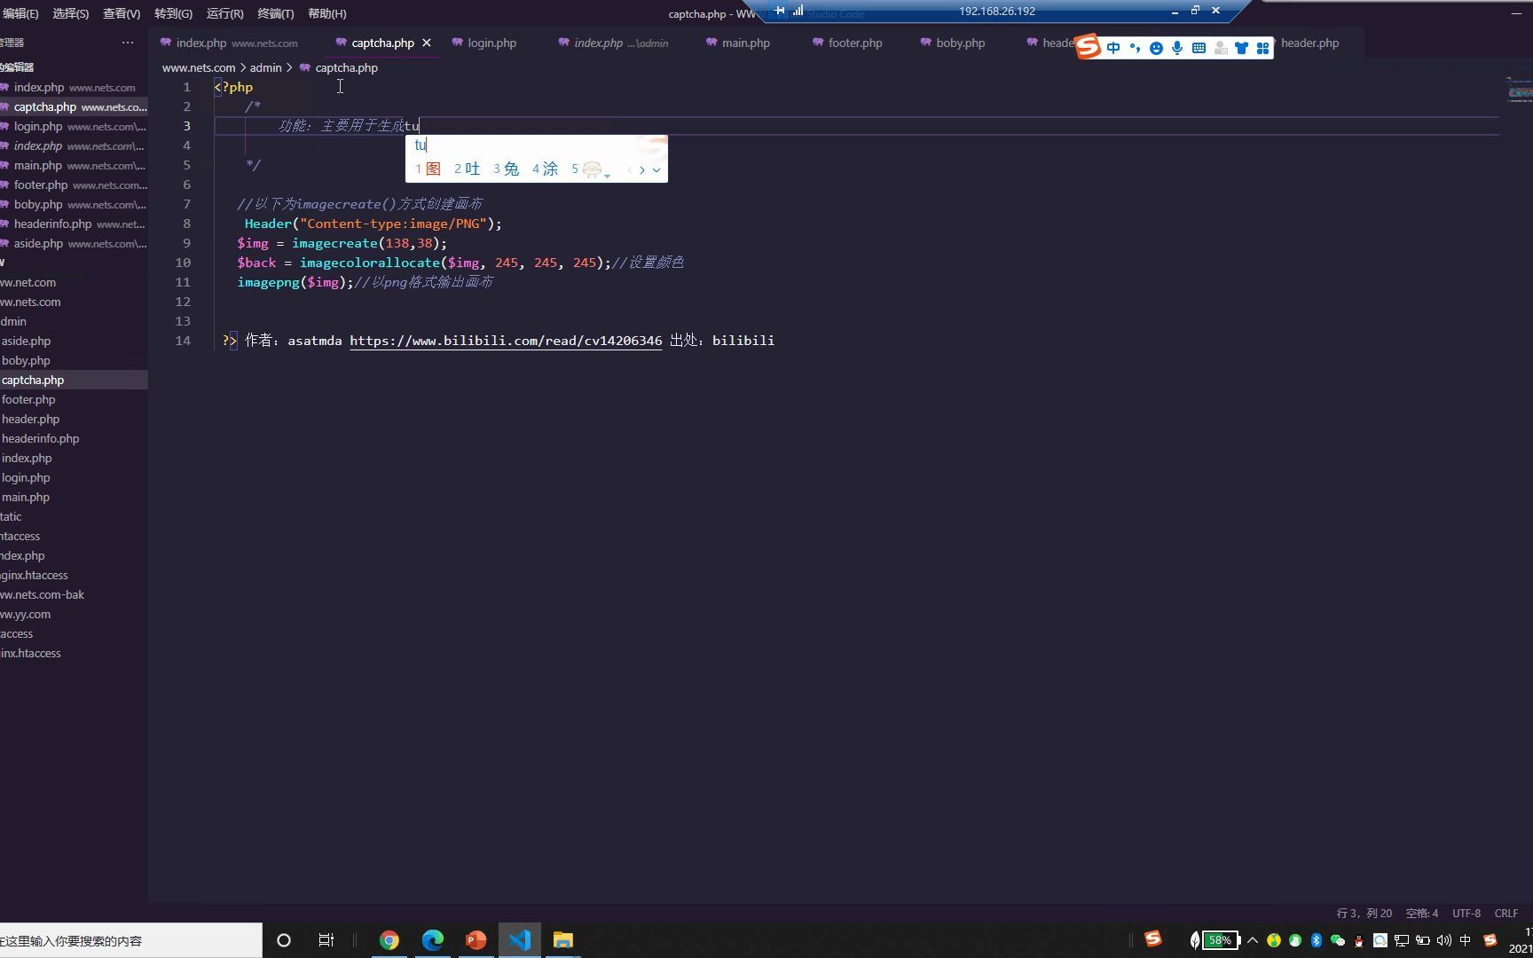Click the Sogou input method logo

1088,47
